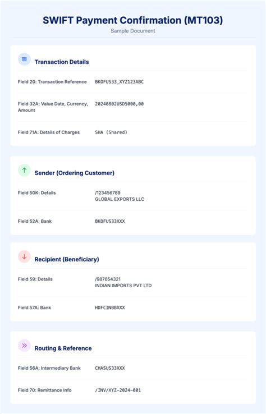Select transaction reference BKOFUS33_XYZ123ABC
The width and height of the screenshot is (266, 414).
pos(120,82)
